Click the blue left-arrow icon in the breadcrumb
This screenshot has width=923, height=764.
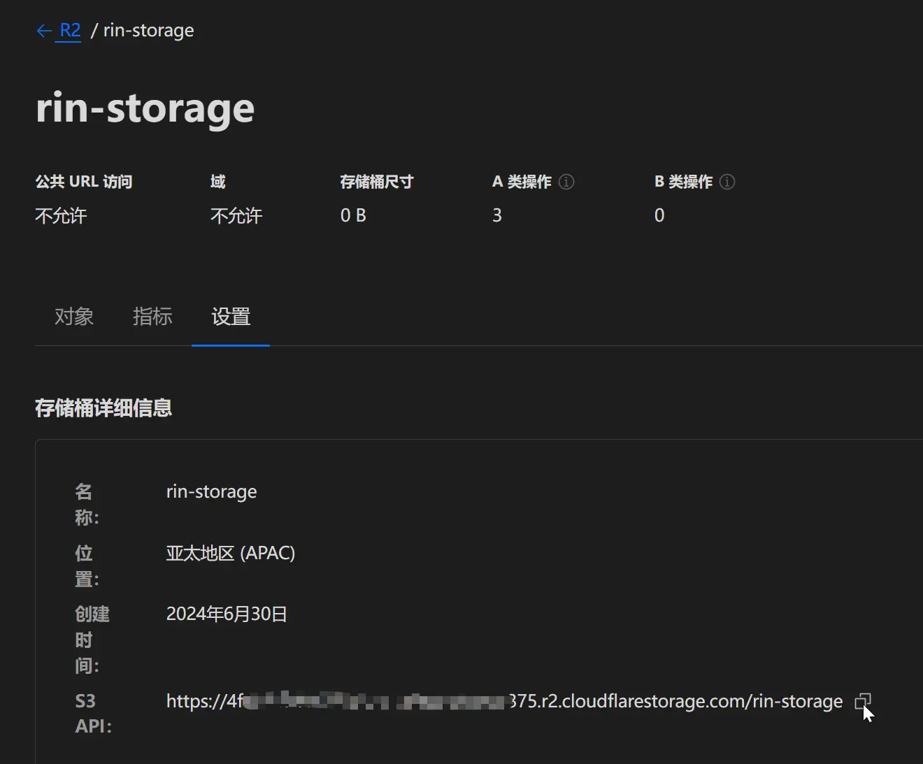coord(43,31)
